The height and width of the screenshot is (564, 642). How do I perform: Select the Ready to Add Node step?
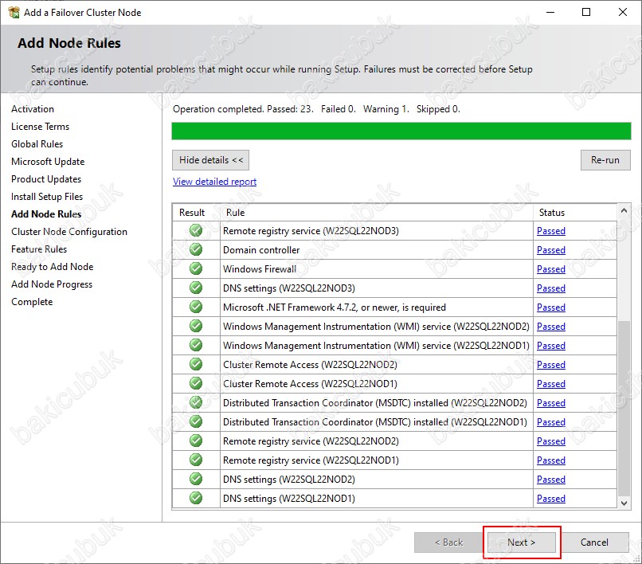click(53, 267)
